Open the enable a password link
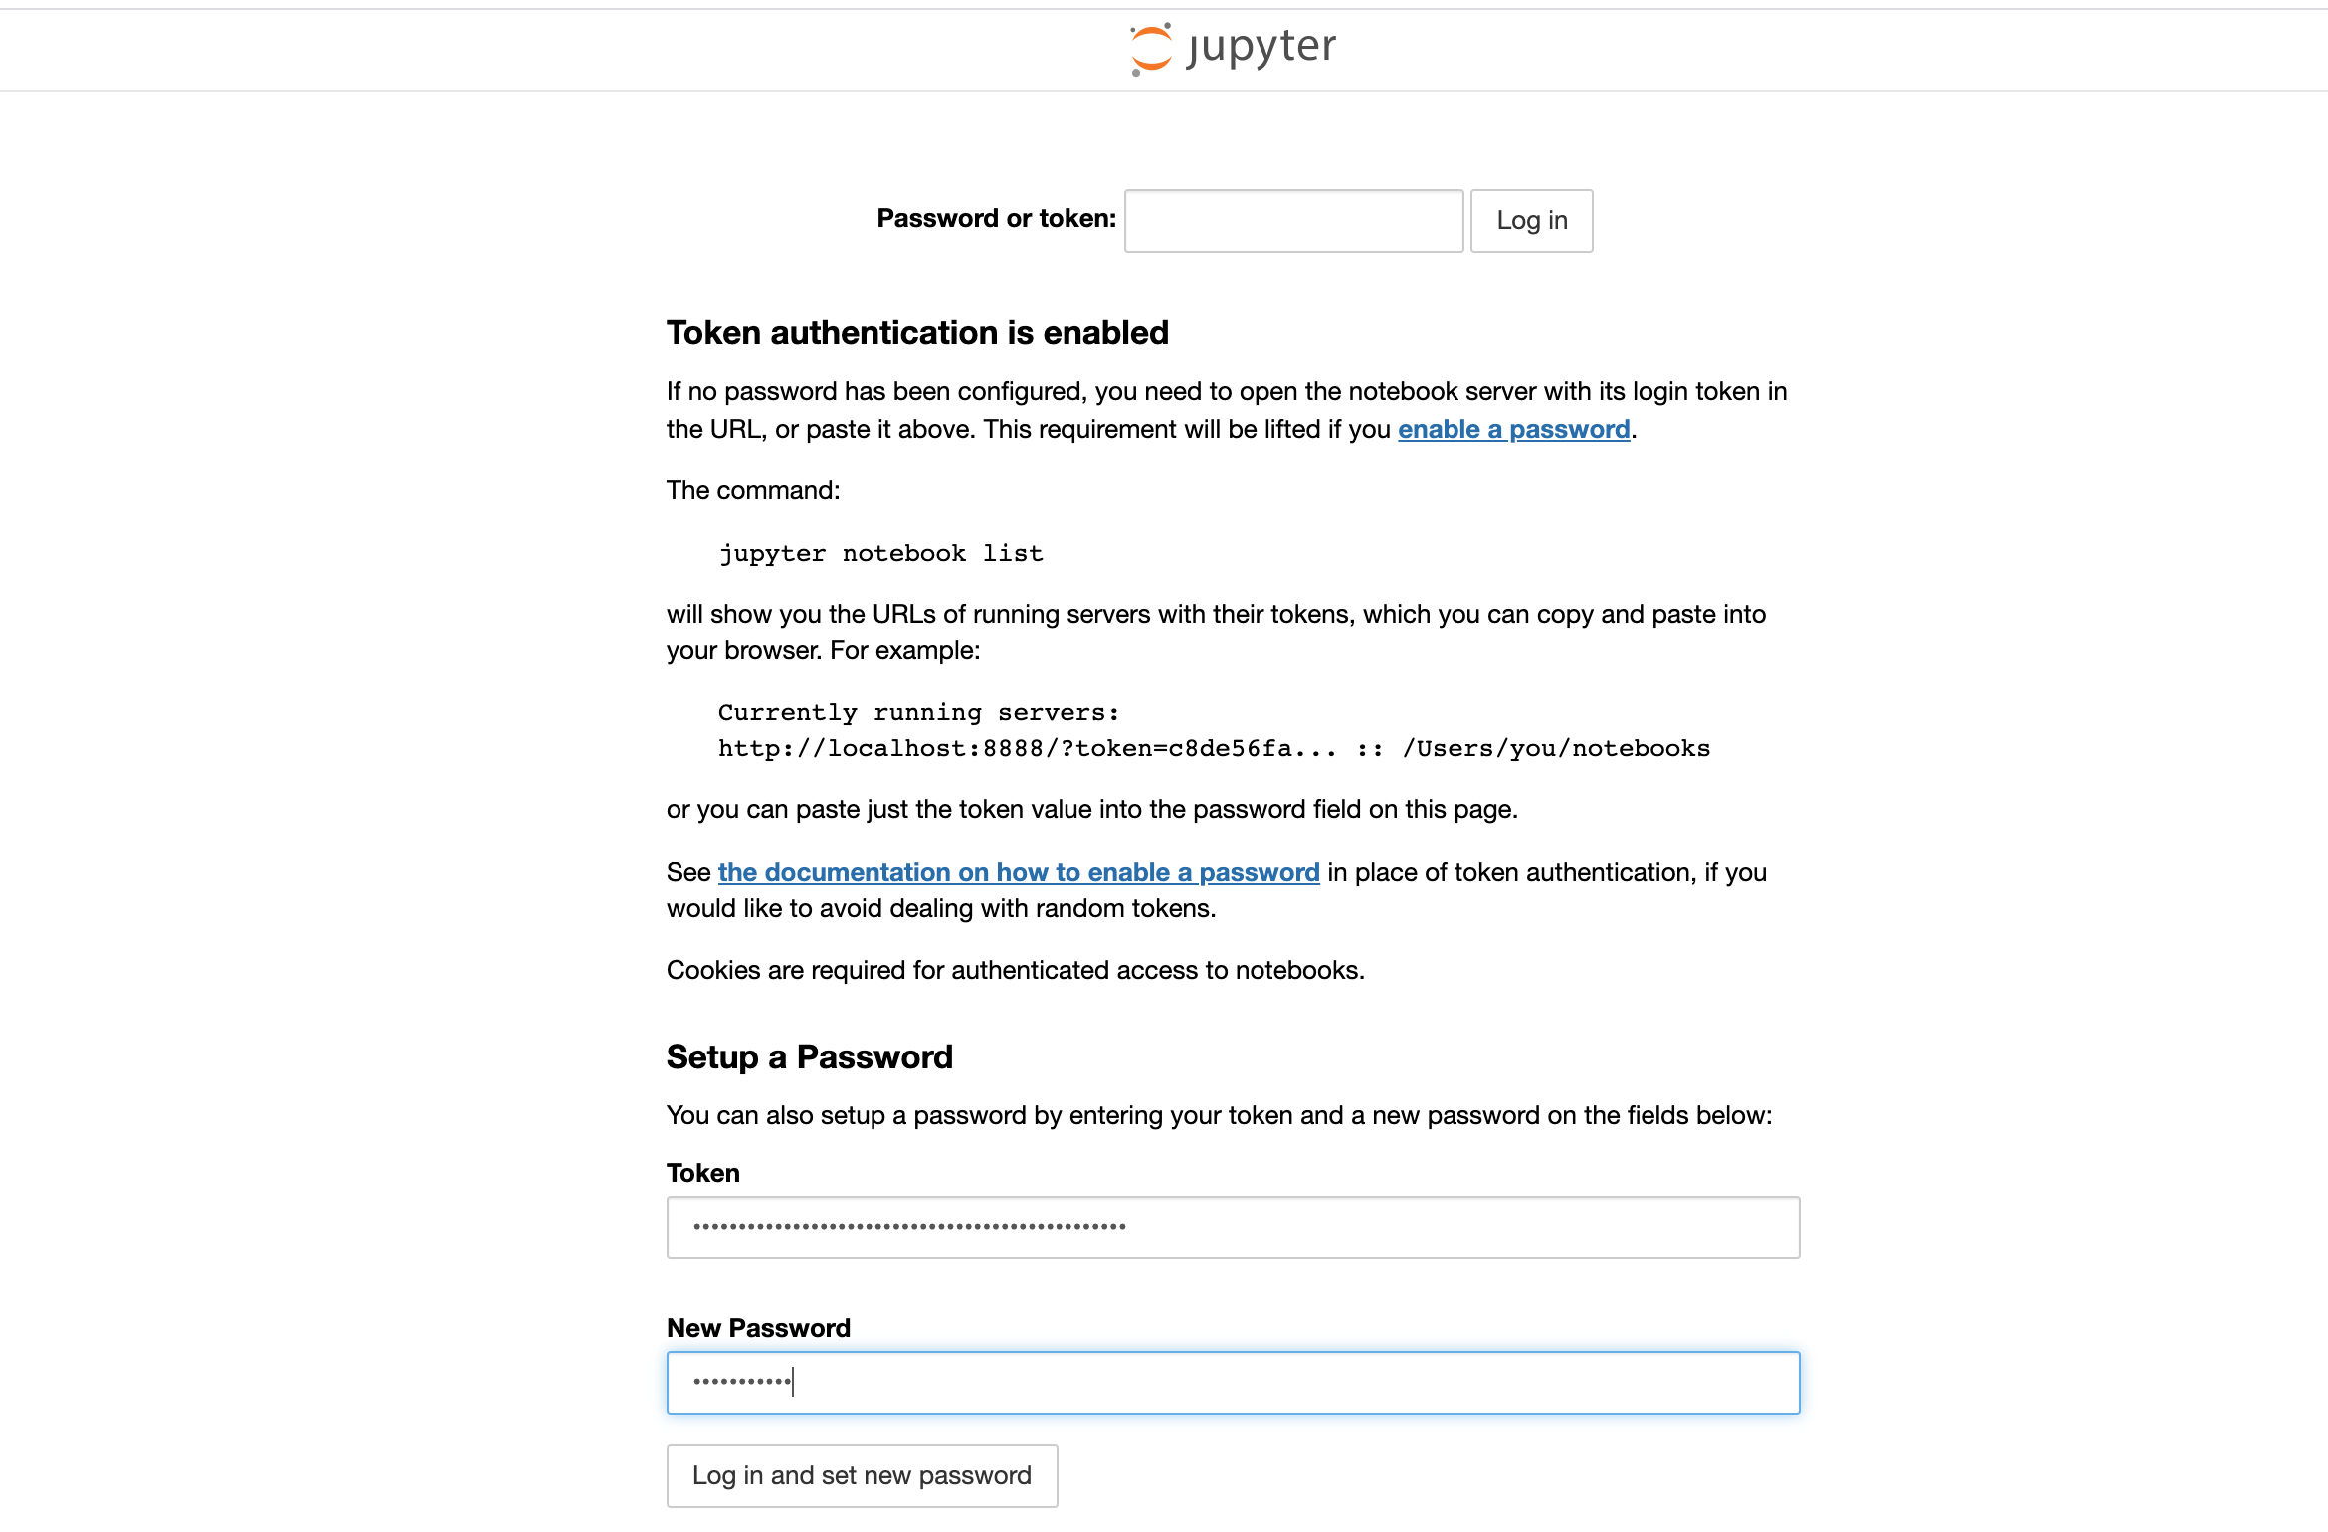The height and width of the screenshot is (1532, 2328). pyautogui.click(x=1513, y=429)
